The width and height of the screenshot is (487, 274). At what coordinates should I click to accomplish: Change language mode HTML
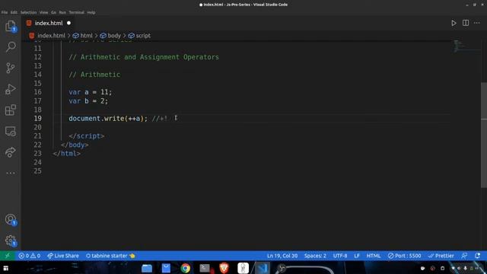click(x=374, y=256)
